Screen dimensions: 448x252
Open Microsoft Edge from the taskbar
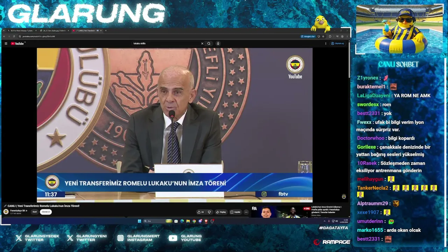point(182,221)
